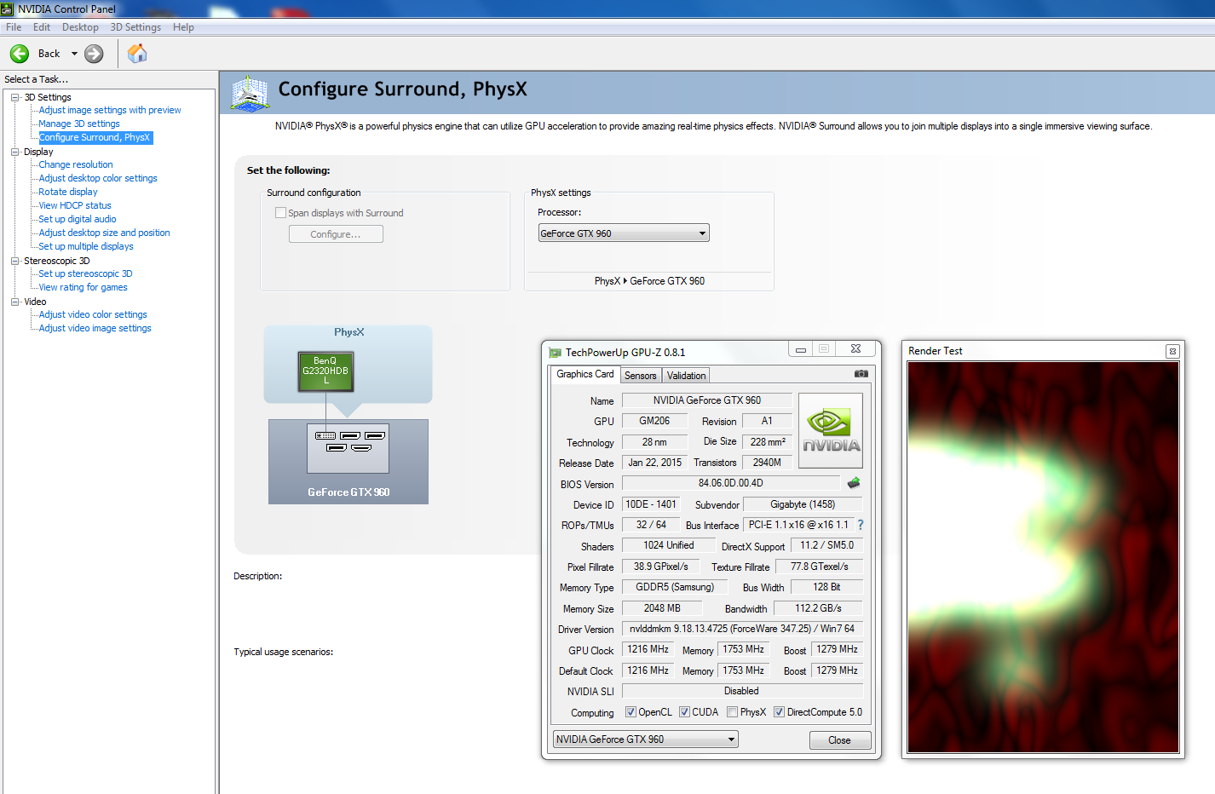Open Adjust desktop size and position
Viewport: 1215px width, 794px height.
[x=104, y=233]
